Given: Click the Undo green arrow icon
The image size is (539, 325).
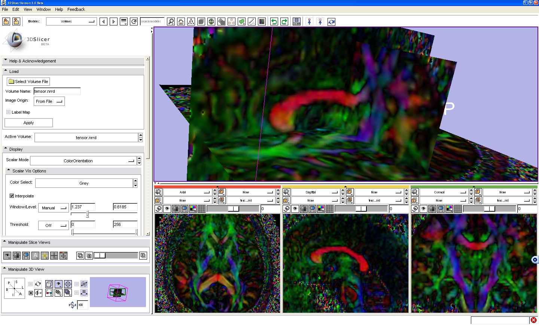Looking at the screenshot, I should pyautogui.click(x=274, y=22).
